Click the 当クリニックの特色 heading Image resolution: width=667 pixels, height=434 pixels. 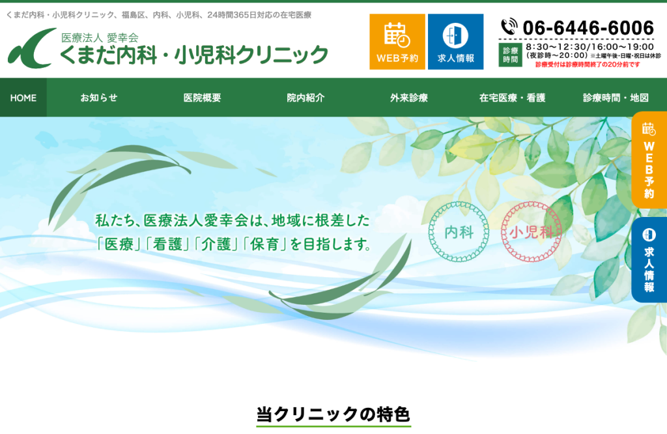(333, 414)
